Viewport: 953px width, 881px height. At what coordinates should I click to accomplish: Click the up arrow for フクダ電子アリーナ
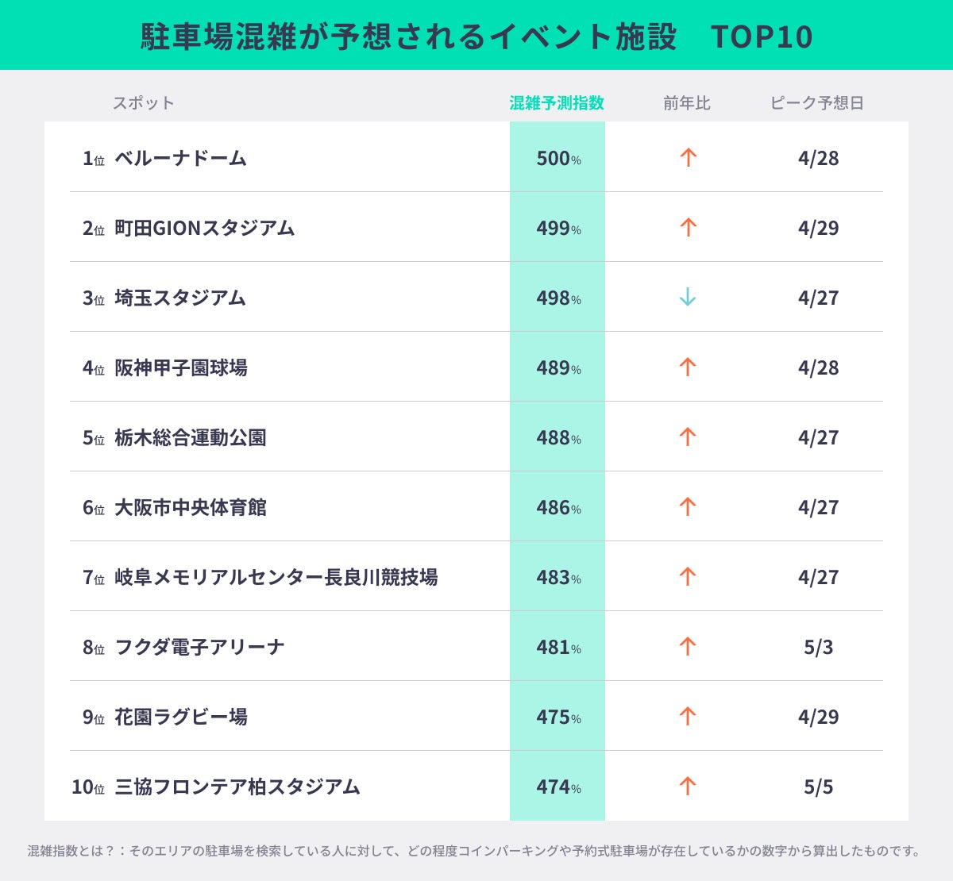pos(688,647)
